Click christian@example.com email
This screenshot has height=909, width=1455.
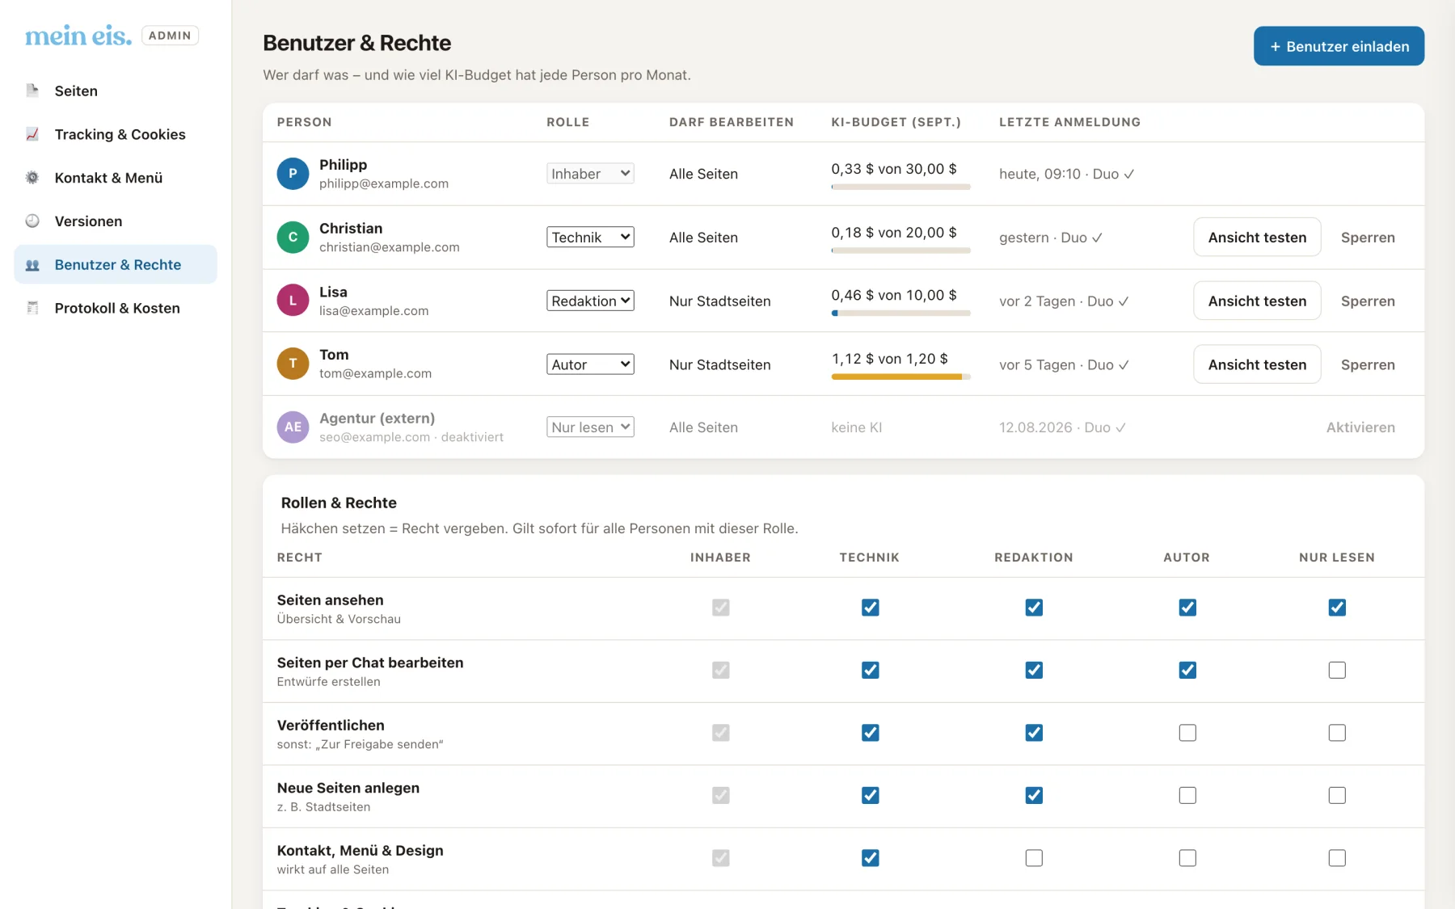point(389,247)
